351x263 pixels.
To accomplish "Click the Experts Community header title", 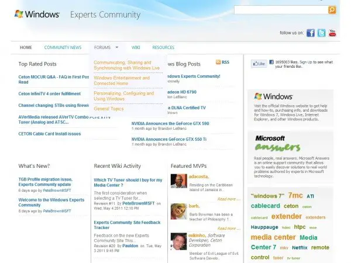I will (105, 15).
